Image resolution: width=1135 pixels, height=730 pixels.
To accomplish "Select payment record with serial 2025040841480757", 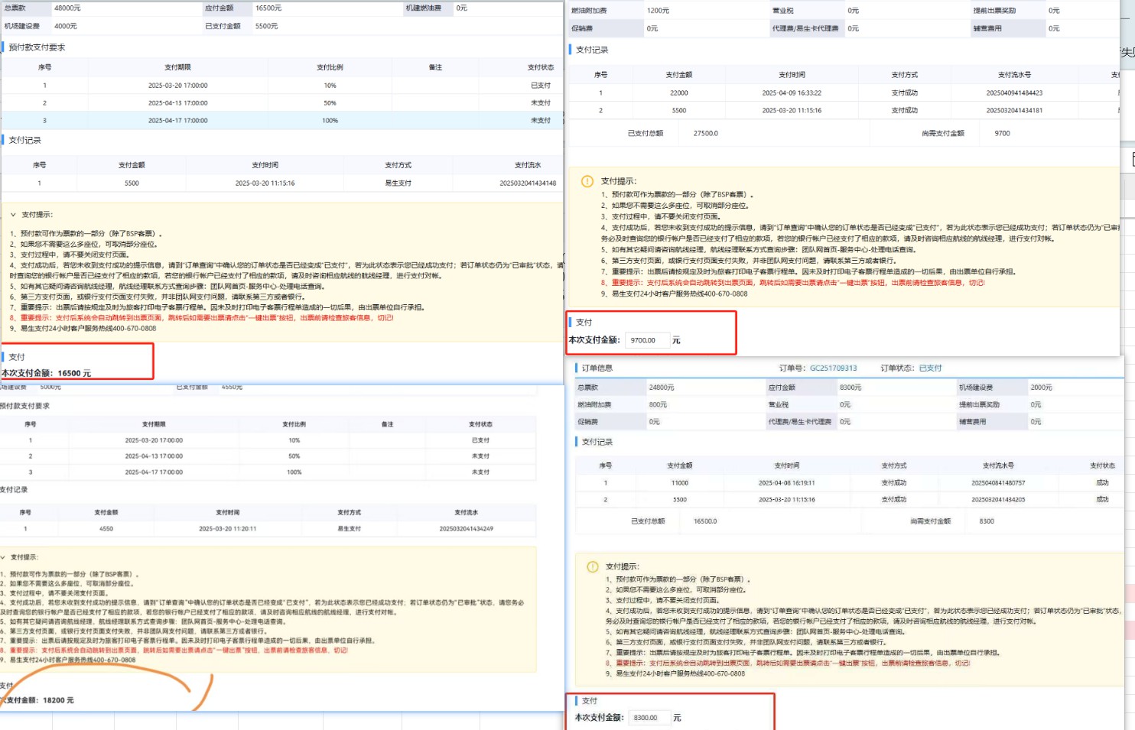I will coord(998,483).
